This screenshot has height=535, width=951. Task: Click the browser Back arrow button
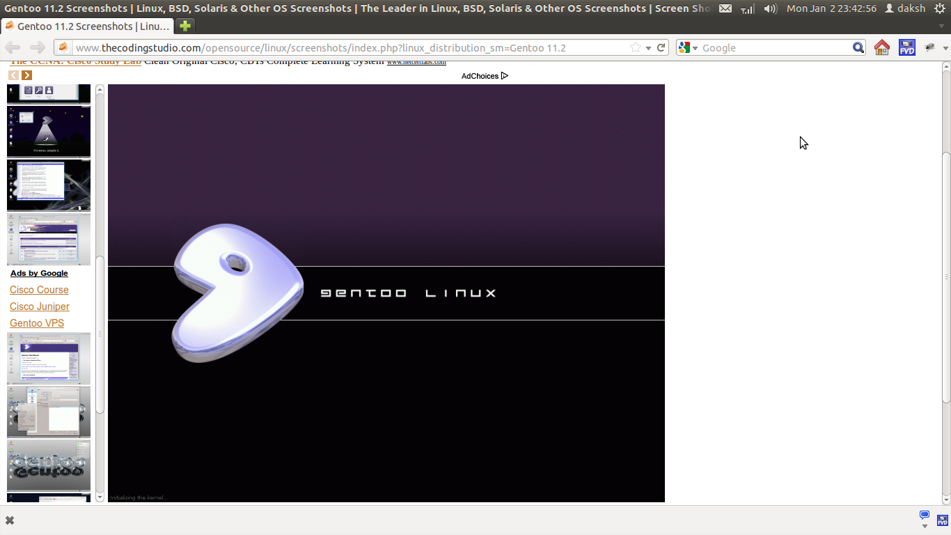click(x=13, y=47)
